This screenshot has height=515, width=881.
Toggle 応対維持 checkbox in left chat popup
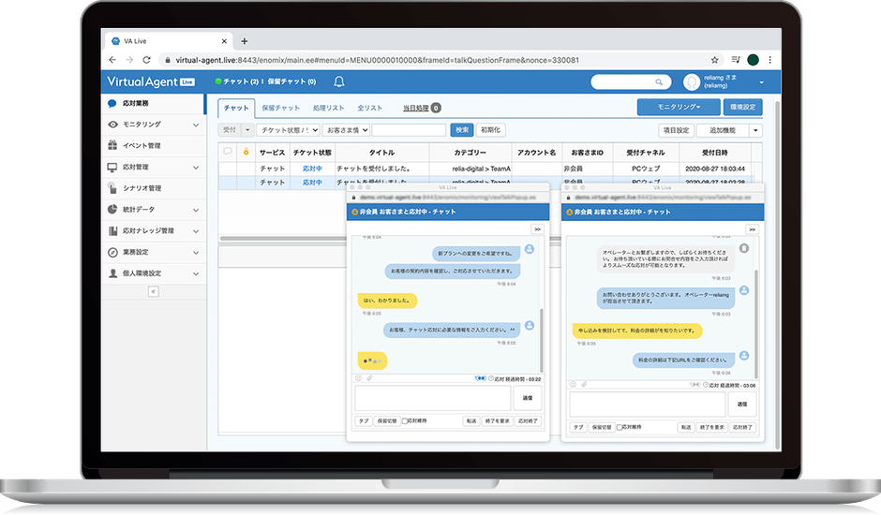point(405,421)
